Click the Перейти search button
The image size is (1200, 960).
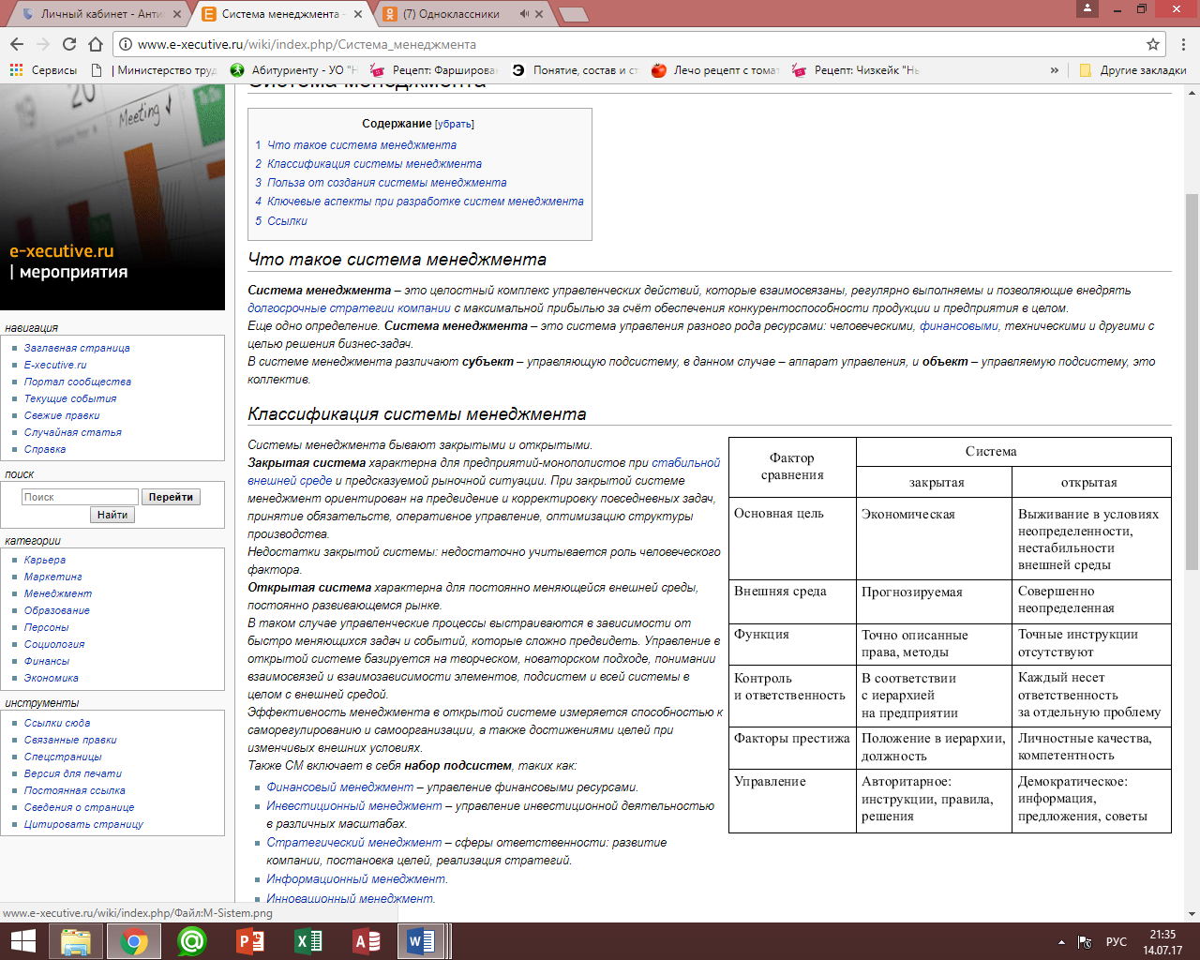coord(171,497)
